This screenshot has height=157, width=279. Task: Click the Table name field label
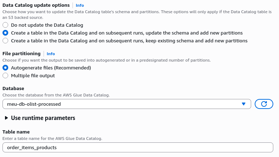(16, 132)
